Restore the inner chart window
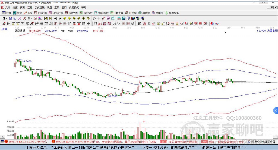Viewport: 278px width, 150px height. [x=272, y=7]
